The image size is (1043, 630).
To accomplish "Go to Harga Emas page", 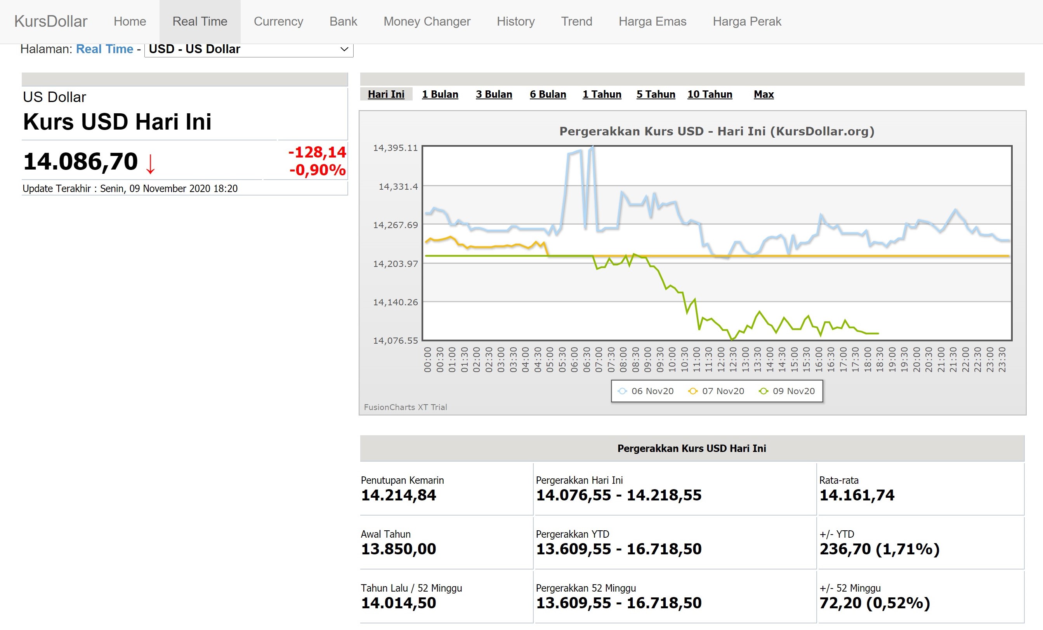I will (x=652, y=22).
